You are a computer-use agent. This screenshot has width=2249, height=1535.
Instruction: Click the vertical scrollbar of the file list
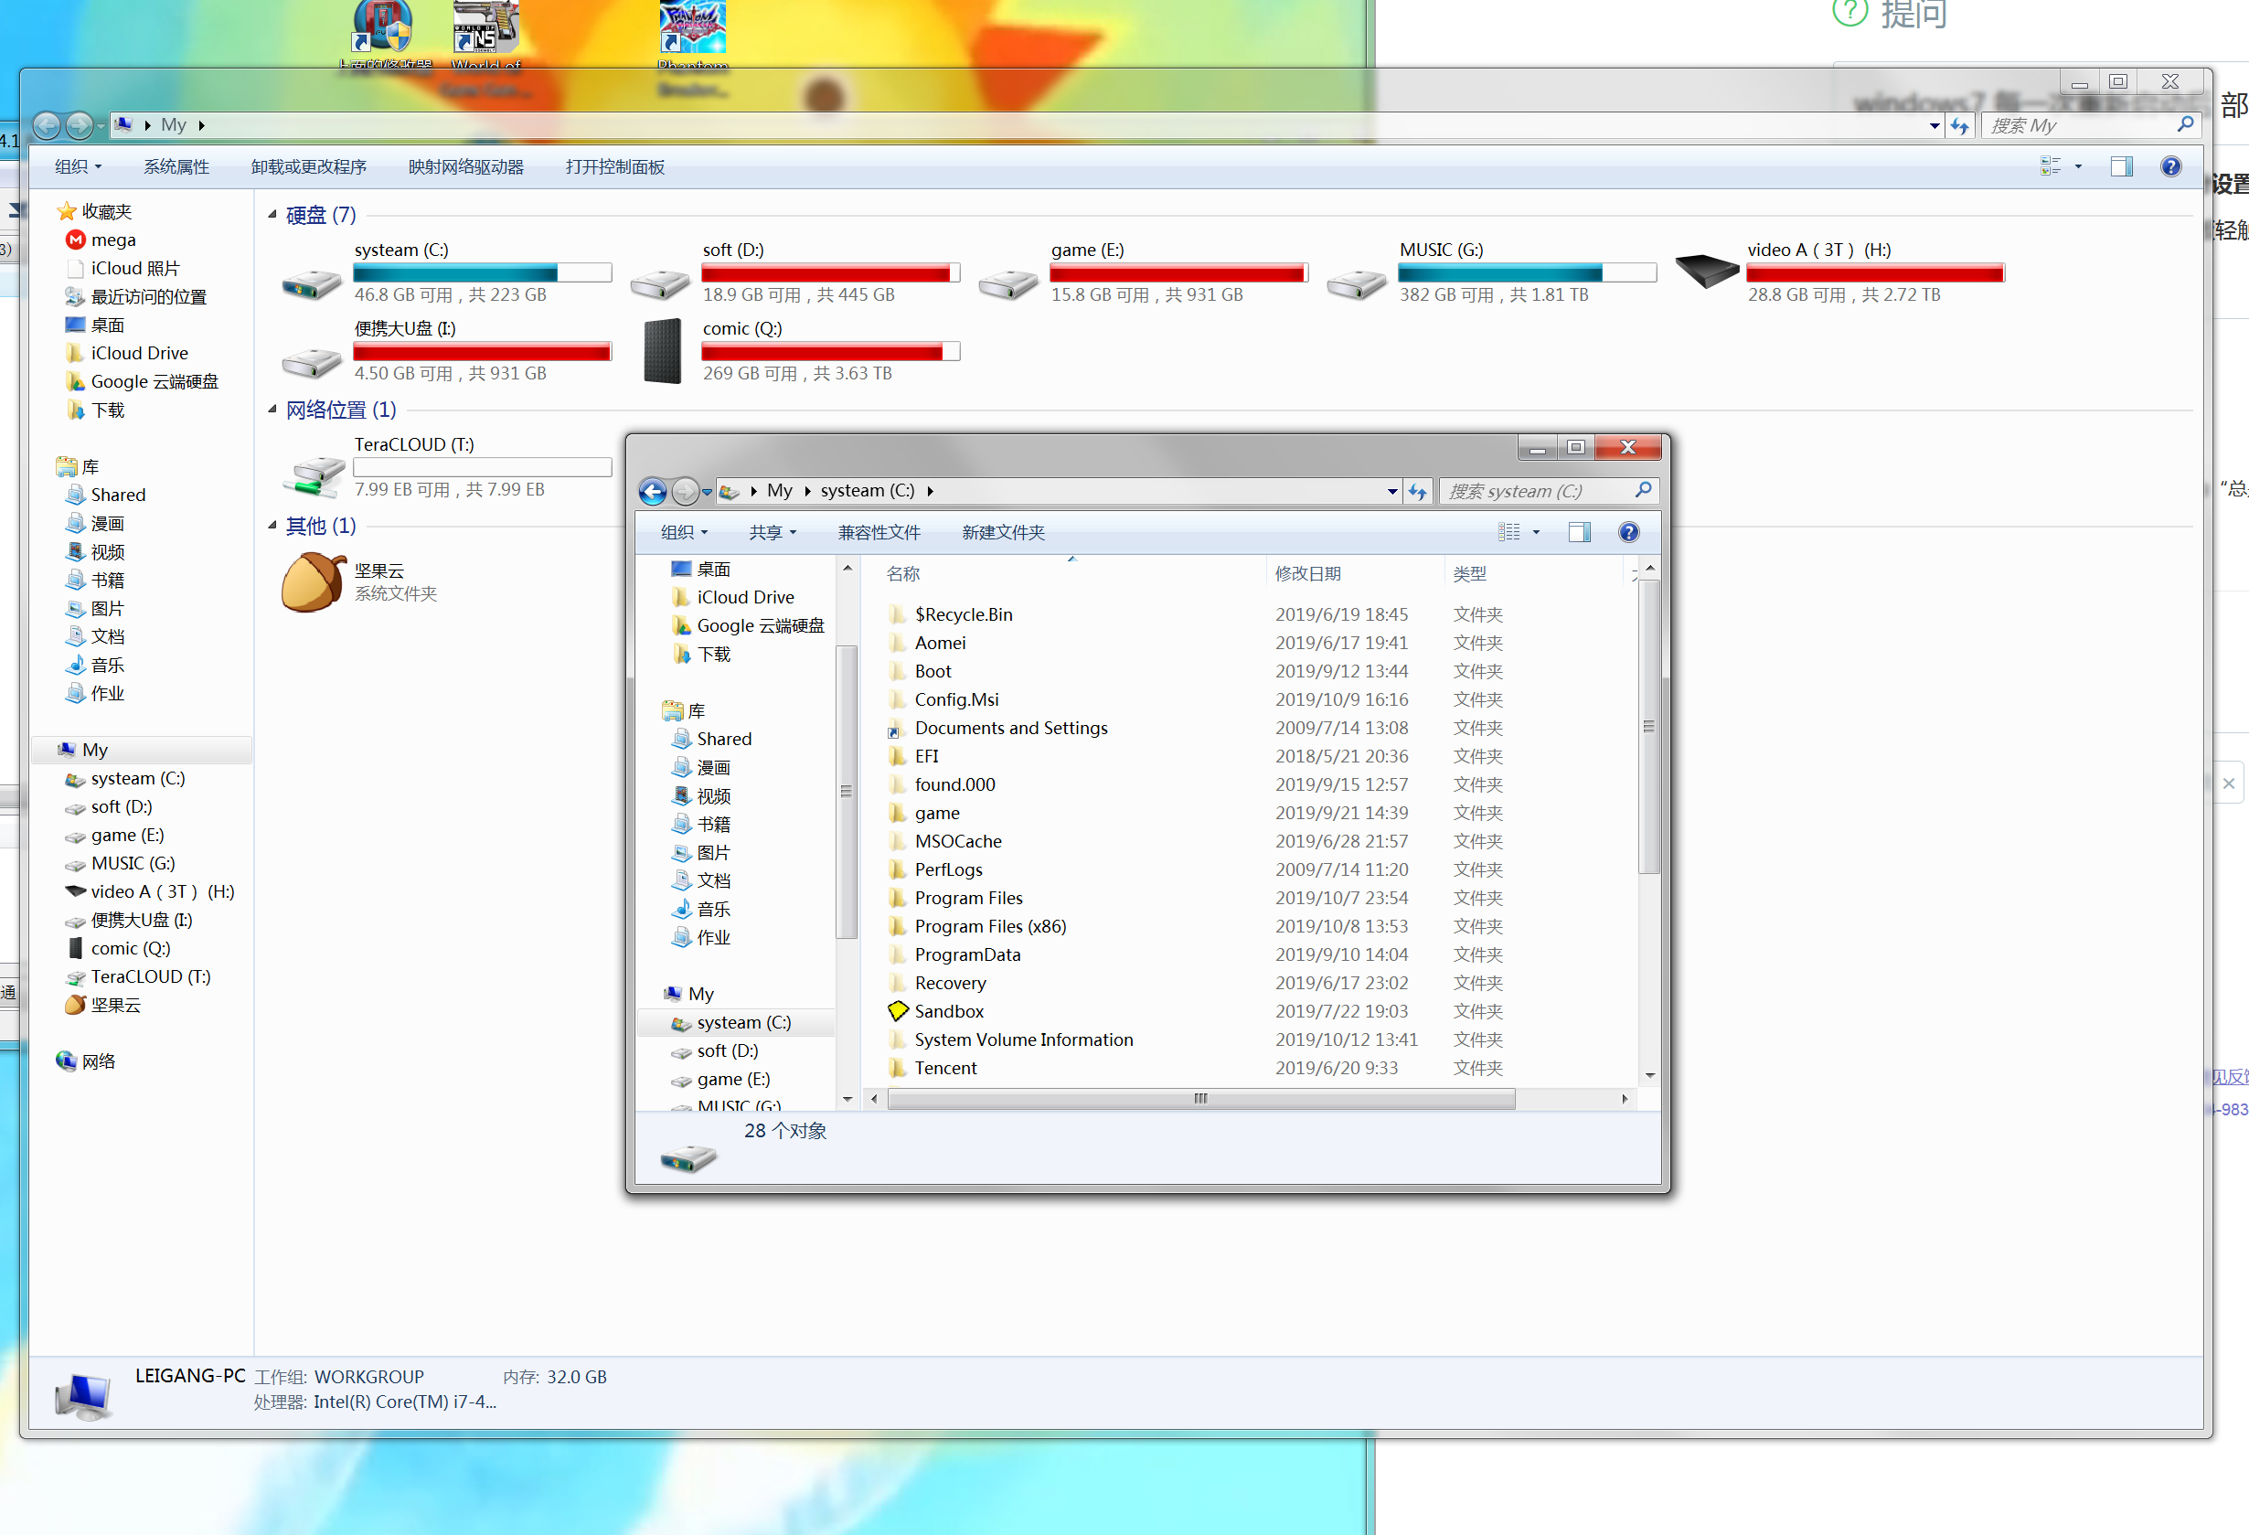tap(1649, 726)
